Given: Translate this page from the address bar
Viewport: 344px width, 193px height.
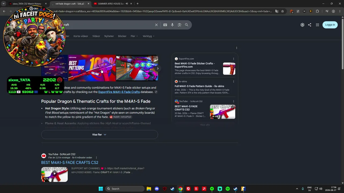Looking at the screenshot, I should (277, 11).
